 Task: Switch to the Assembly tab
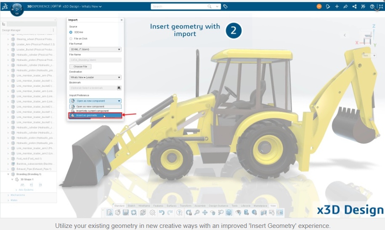tap(200, 206)
